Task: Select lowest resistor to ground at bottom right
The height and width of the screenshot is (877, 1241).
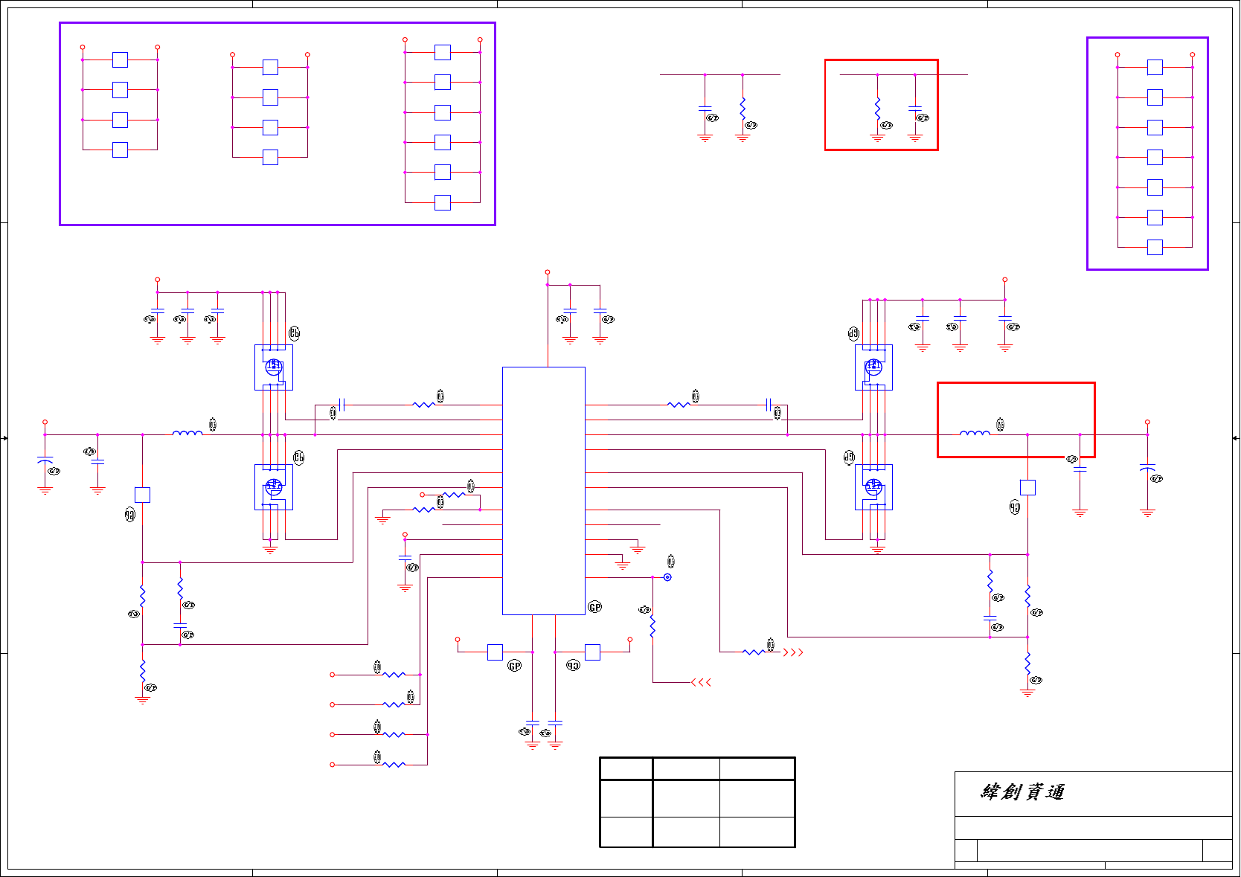Action: pos(1027,664)
